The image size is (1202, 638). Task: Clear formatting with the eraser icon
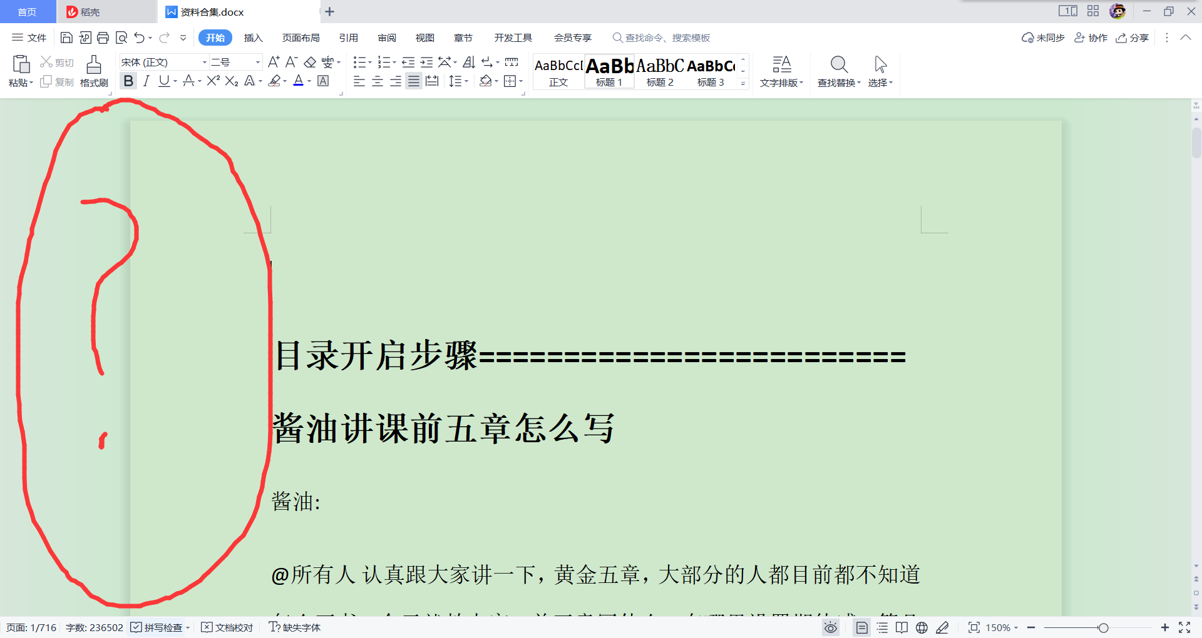tap(309, 62)
